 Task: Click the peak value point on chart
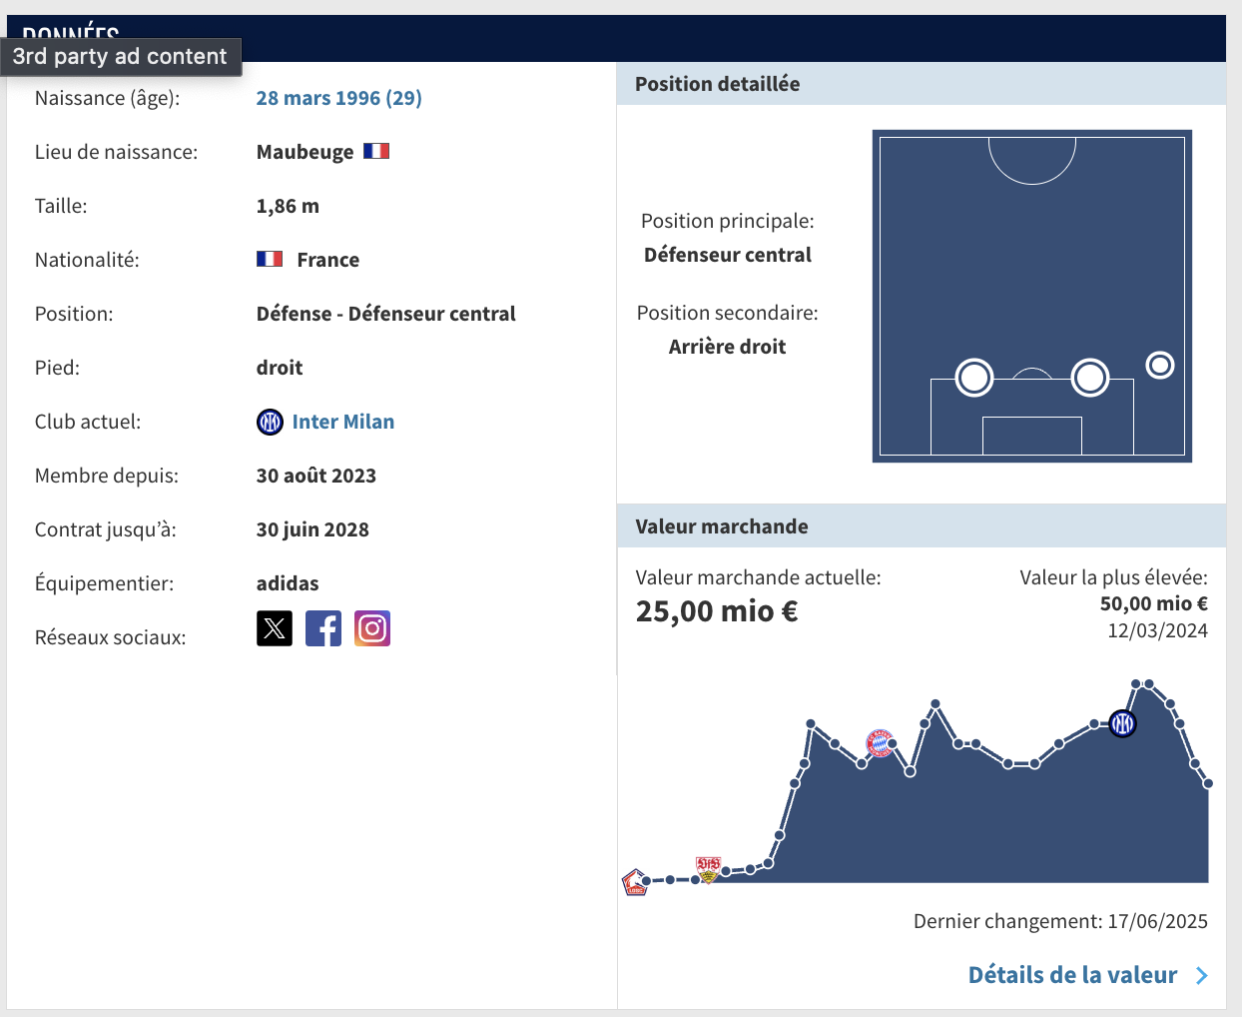tap(1136, 684)
